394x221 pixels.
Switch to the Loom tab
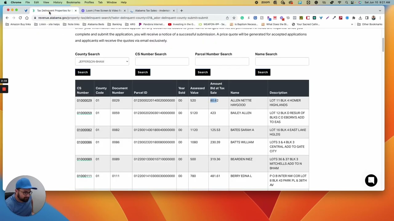(x=103, y=10)
